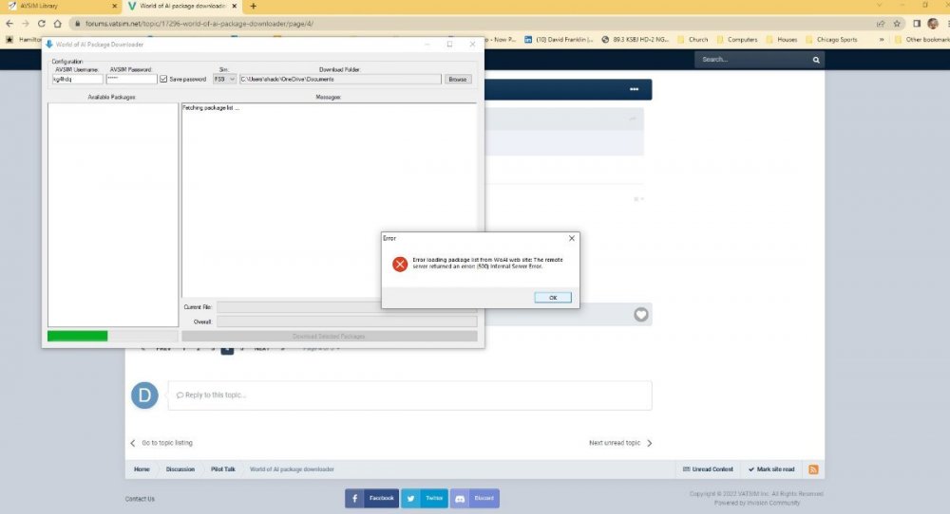Screen dimensions: 950x514
Task: Click the Browse button for download folder
Action: [458, 80]
